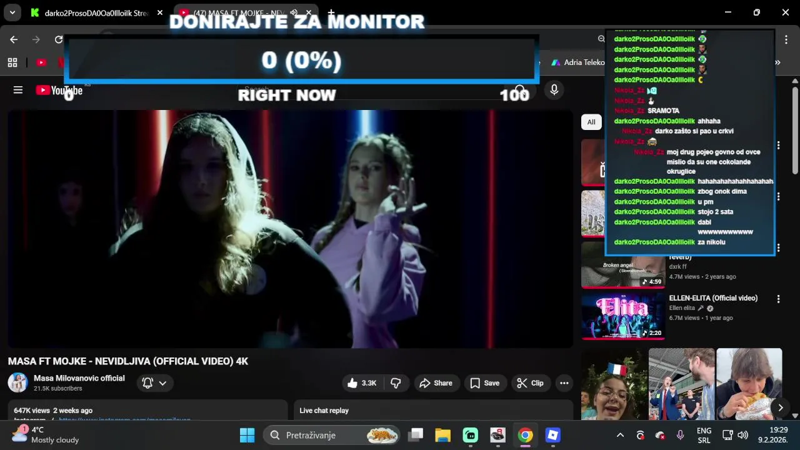Toggle the subscription notification bell
The height and width of the screenshot is (450, 800).
click(x=147, y=383)
